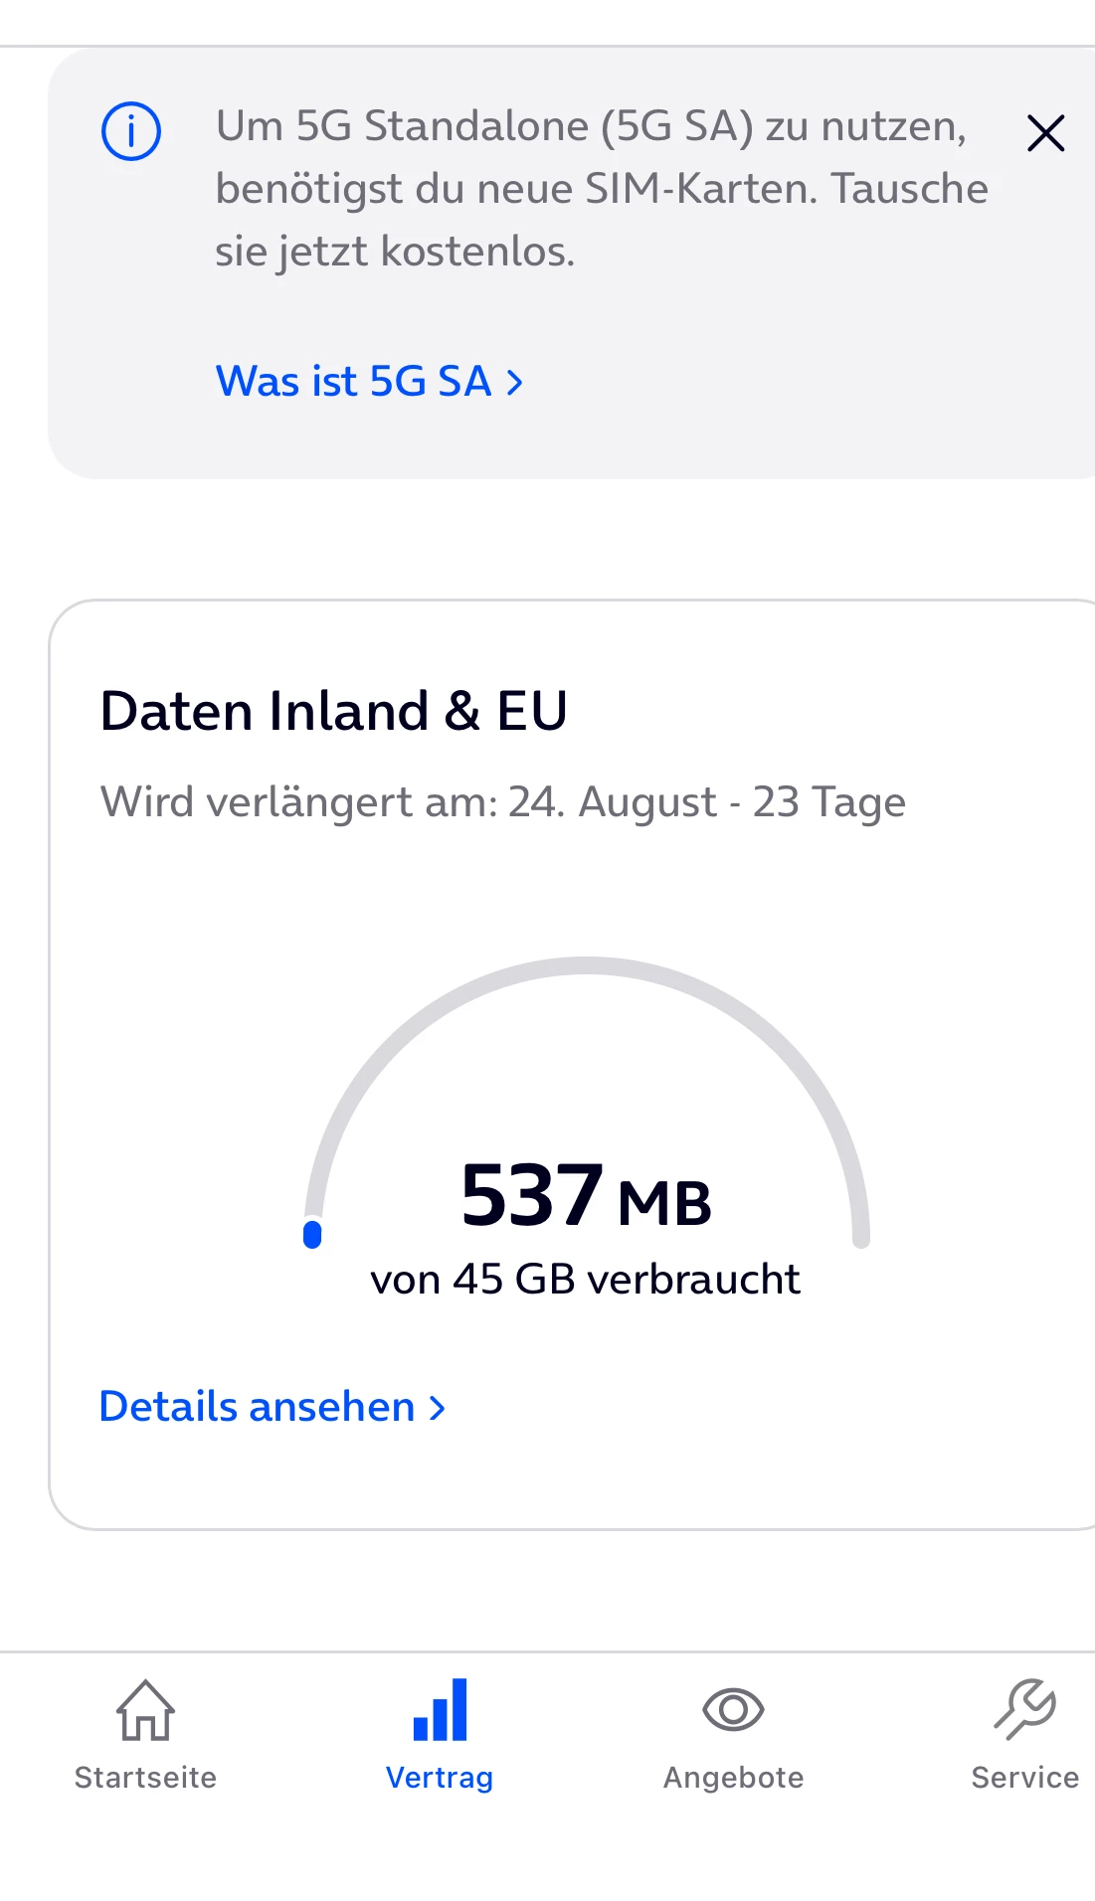Tap the chevron beside 'Was ist 5G SA'
The height and width of the screenshot is (1901, 1095).
(514, 383)
